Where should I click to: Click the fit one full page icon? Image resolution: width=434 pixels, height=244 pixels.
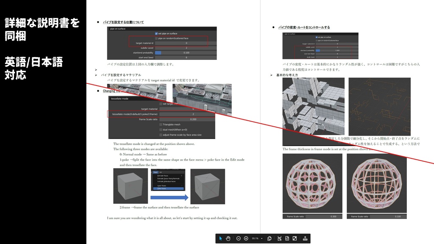287,238
